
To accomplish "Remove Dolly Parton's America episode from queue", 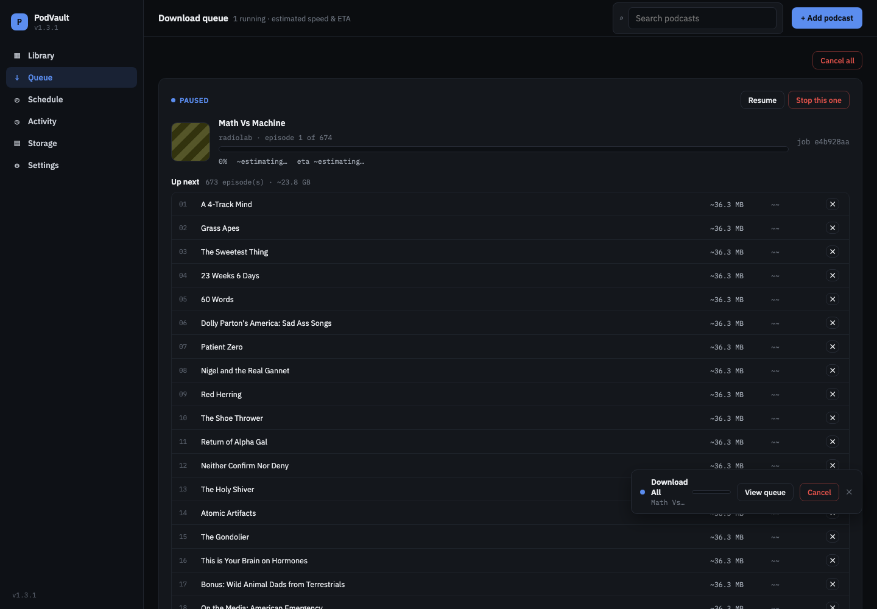I will (x=833, y=323).
